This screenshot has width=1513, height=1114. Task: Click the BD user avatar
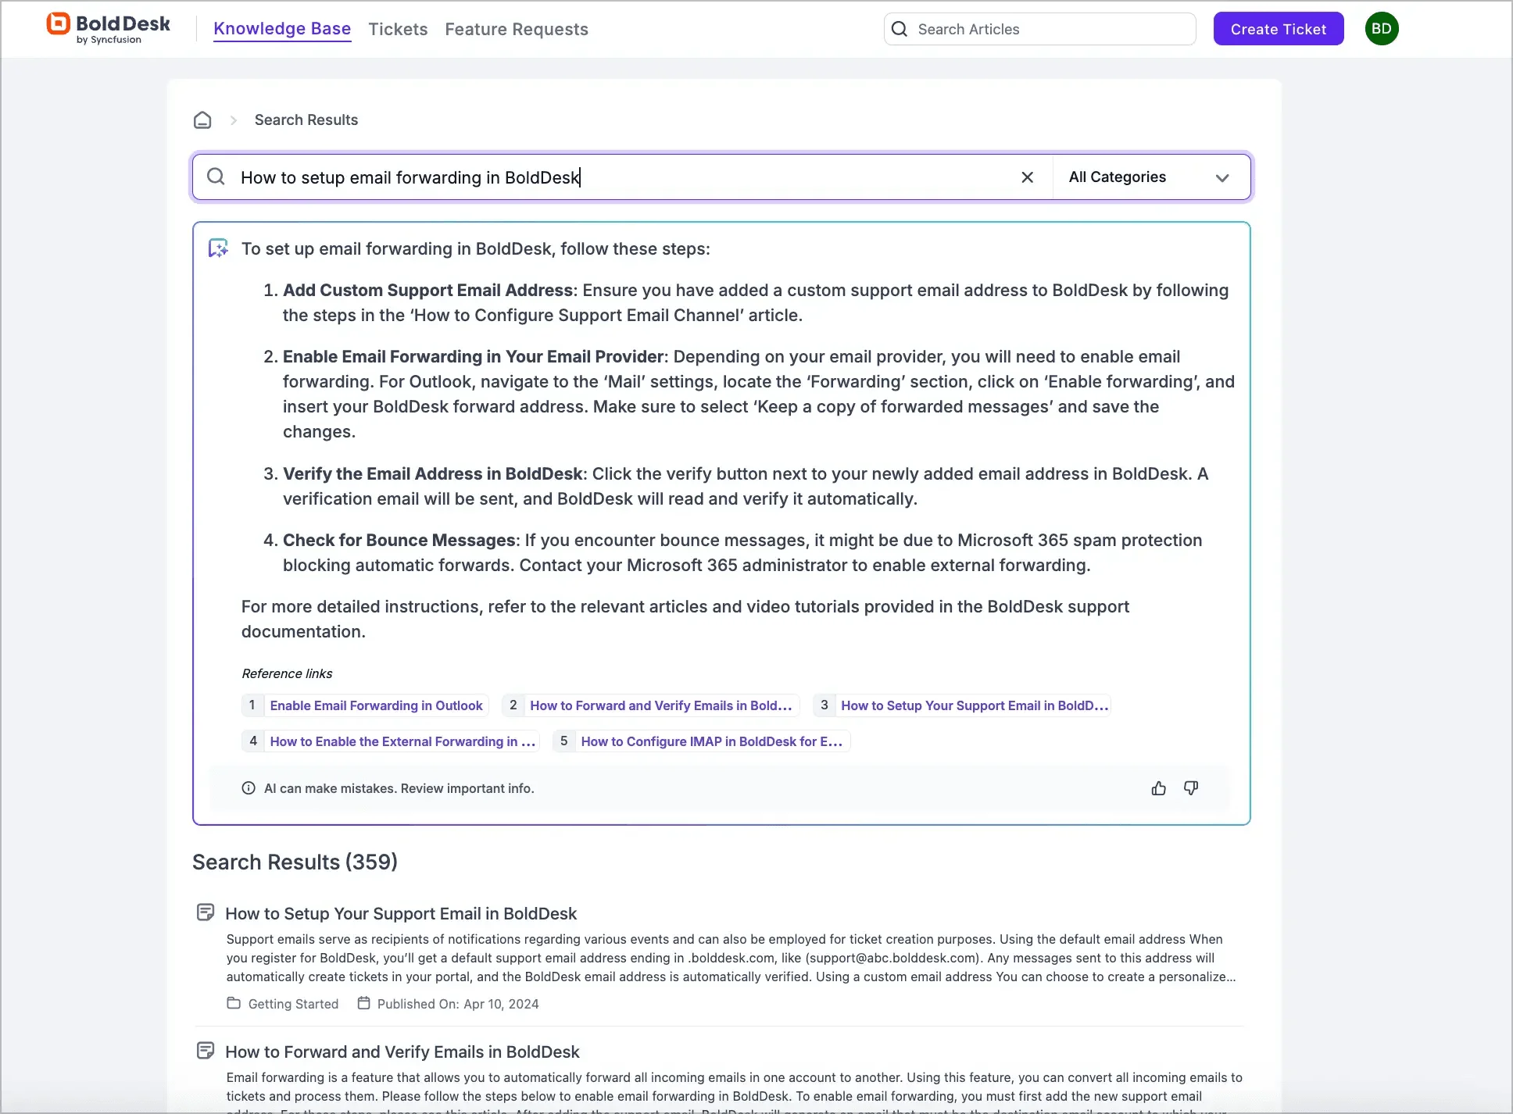coord(1381,29)
